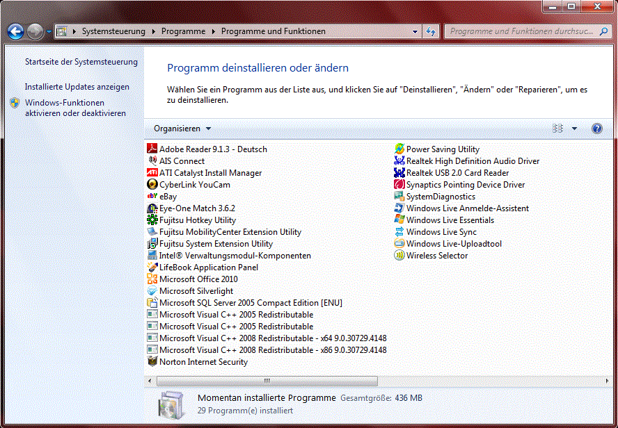Click the scrollbar left arrow
Viewport: 618px width, 428px height.
(x=150, y=380)
